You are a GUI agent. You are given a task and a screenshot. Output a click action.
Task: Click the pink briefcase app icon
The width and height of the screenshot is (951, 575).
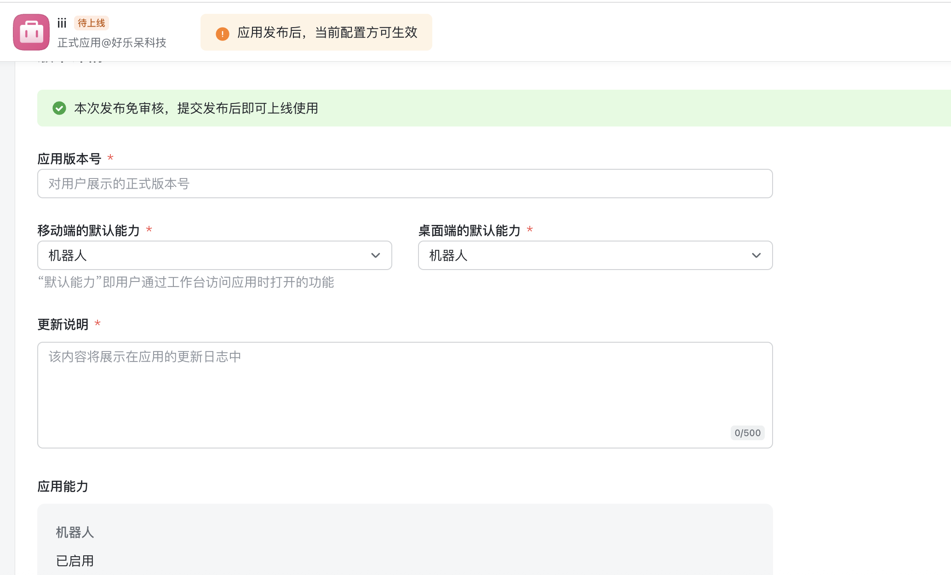point(31,32)
